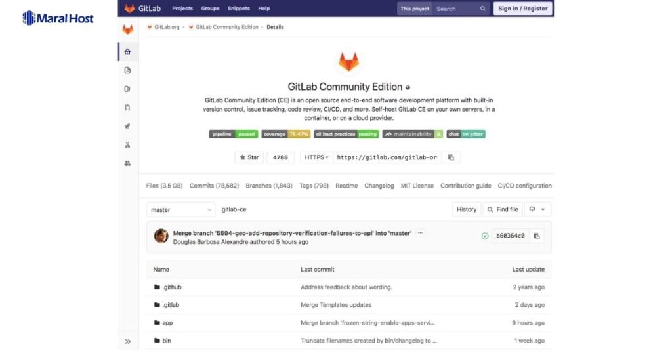This screenshot has width=672, height=353.
Task: Open the Merge Requests sidebar icon
Action: tap(127, 108)
